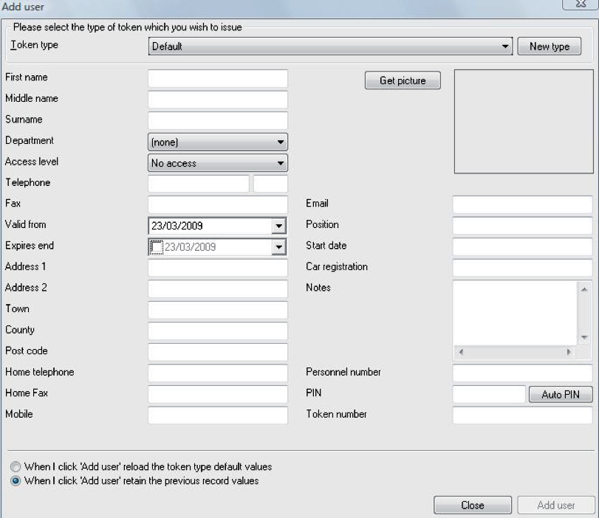This screenshot has width=599, height=518.
Task: Toggle the Expires end checkbox
Action: [x=157, y=245]
